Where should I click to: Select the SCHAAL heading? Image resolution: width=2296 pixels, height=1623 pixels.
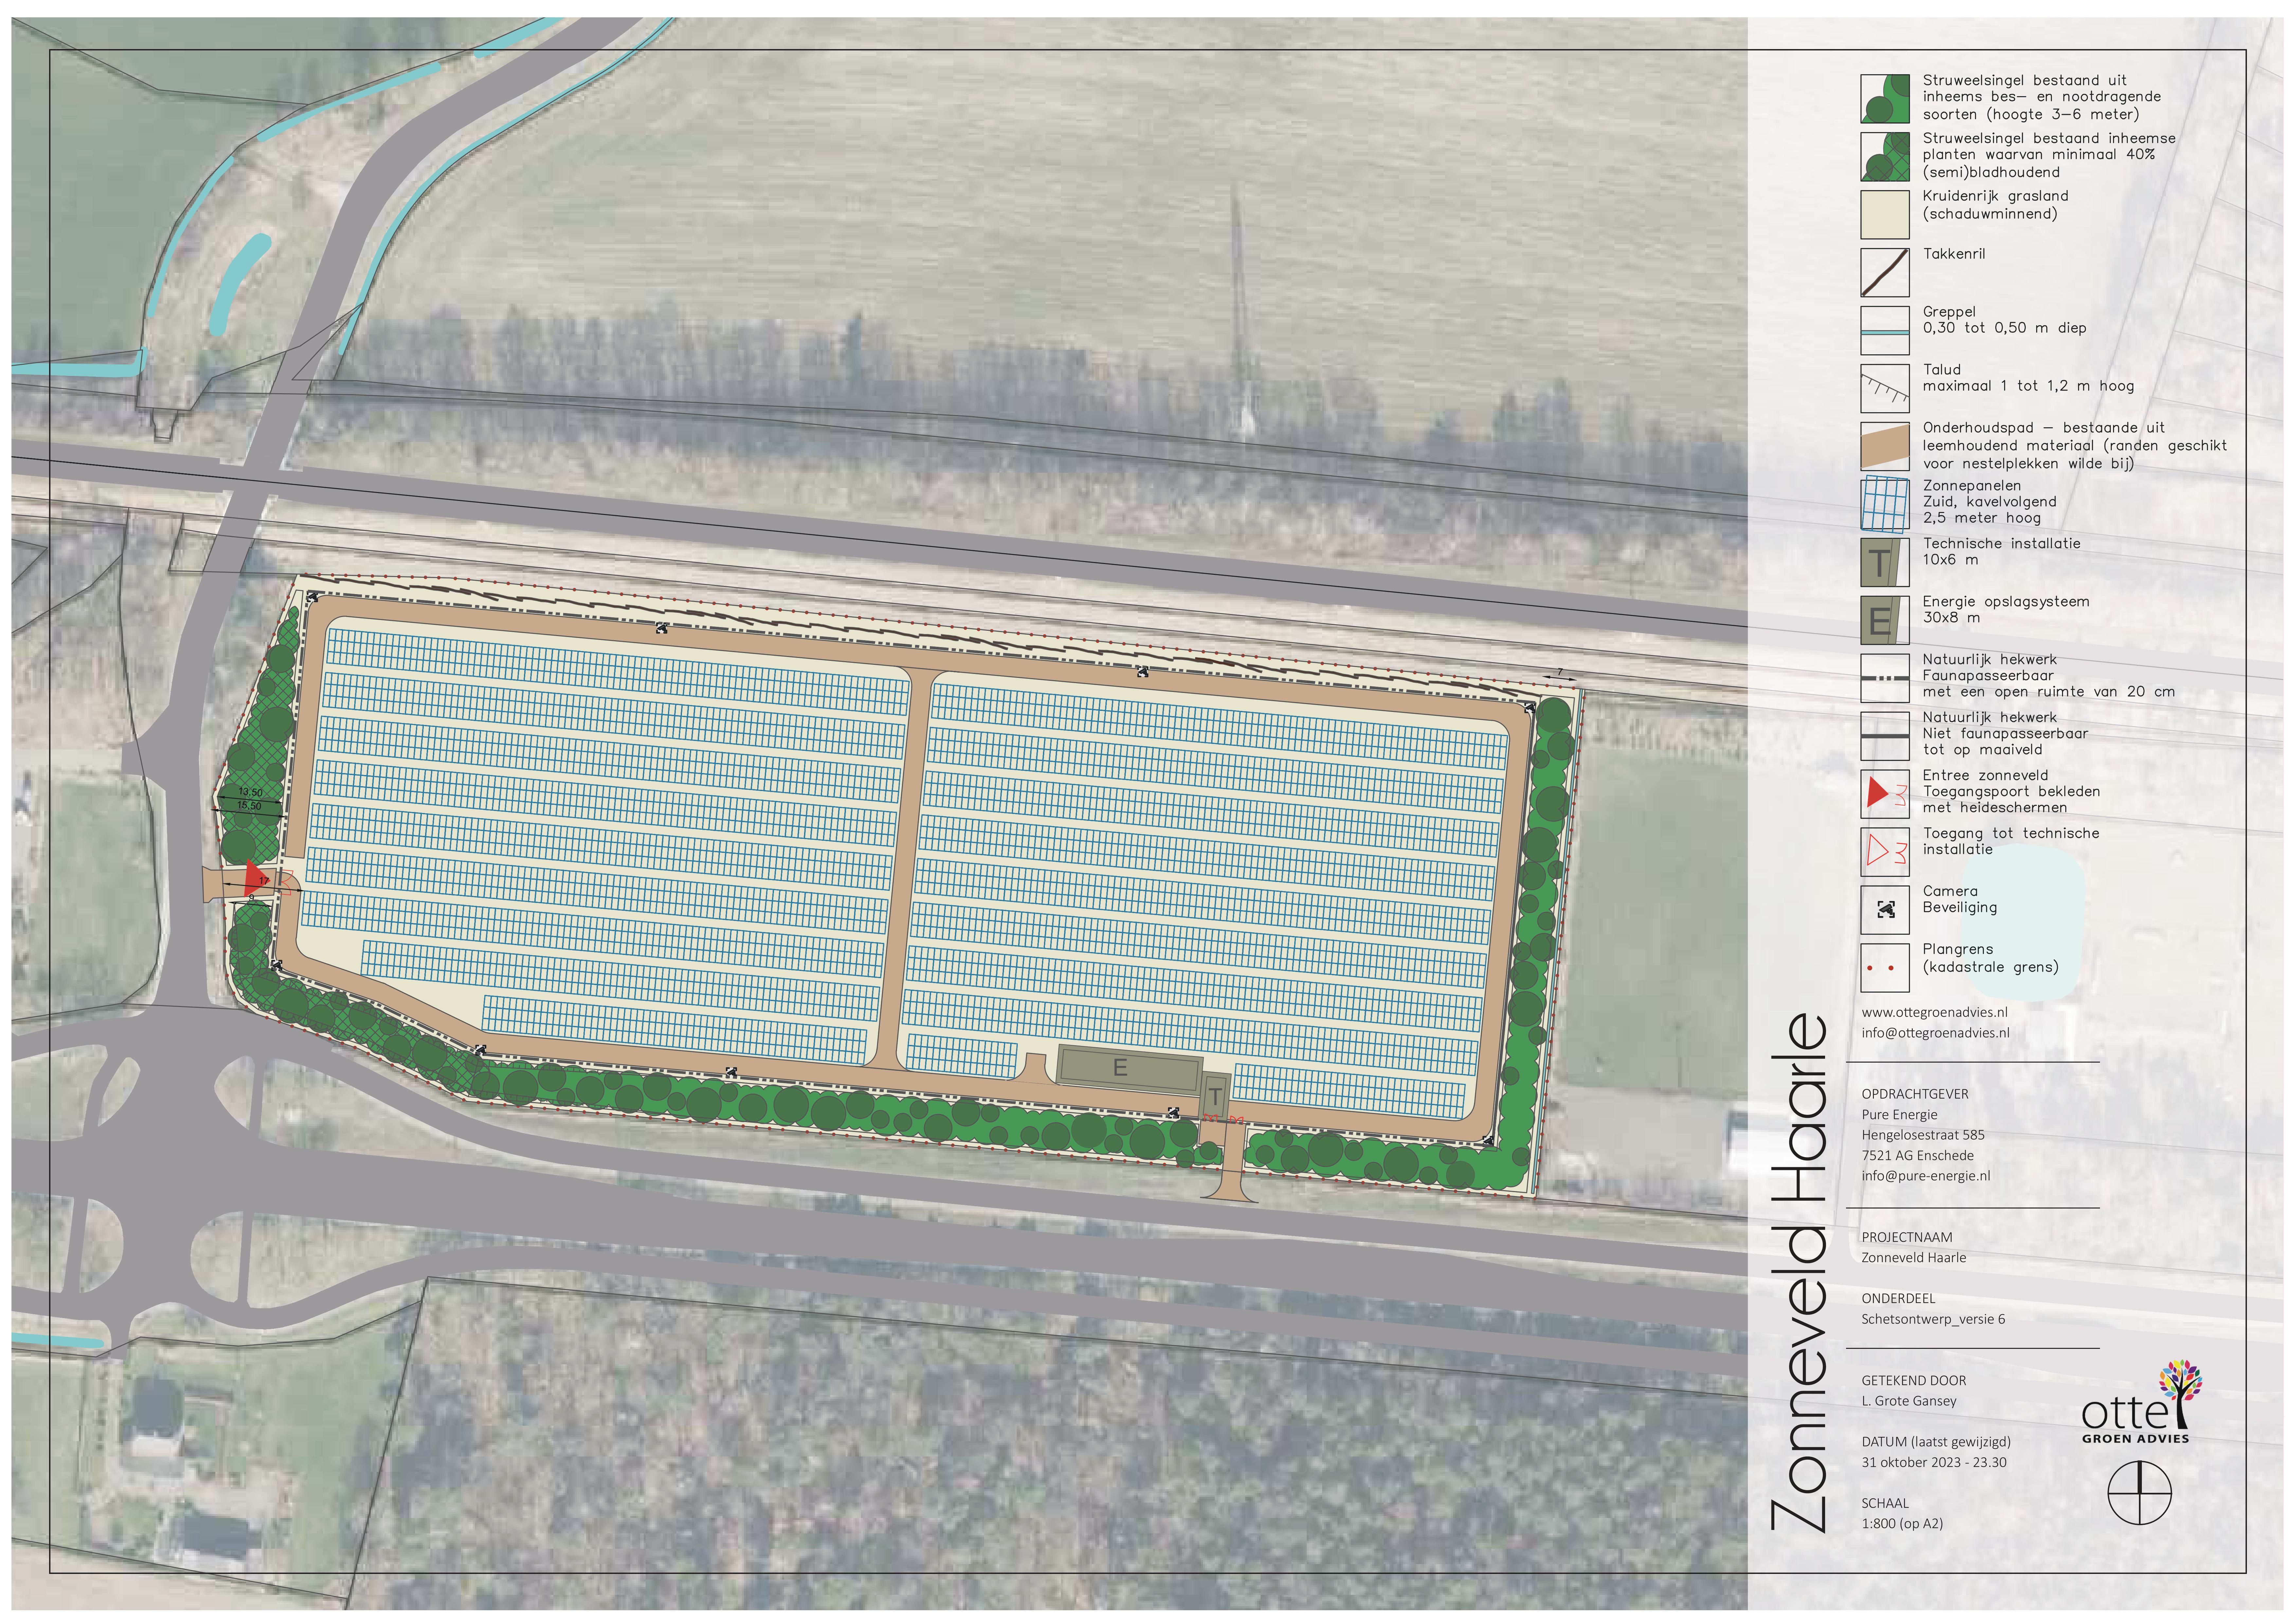1885,1503
